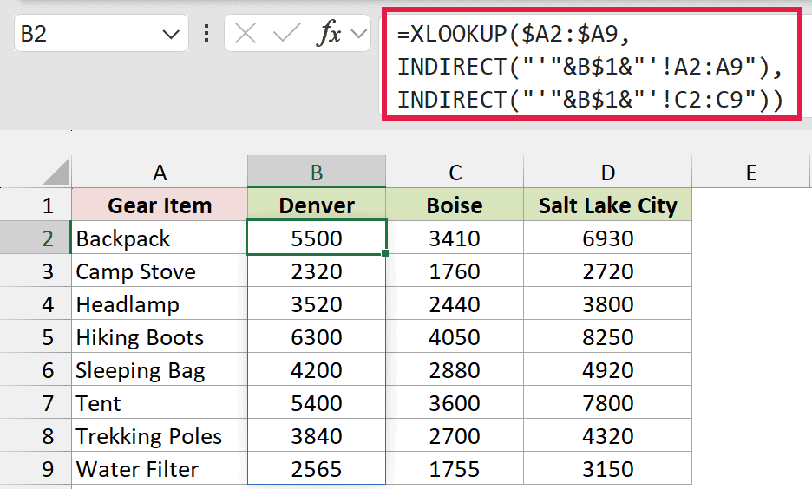Viewport: 812px width, 489px height.
Task: Click Boise value 3410
Action: 455,238
